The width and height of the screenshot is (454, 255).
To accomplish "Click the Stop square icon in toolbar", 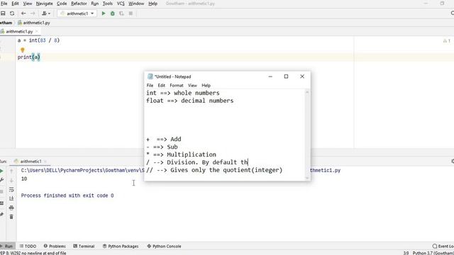I will (131, 13).
